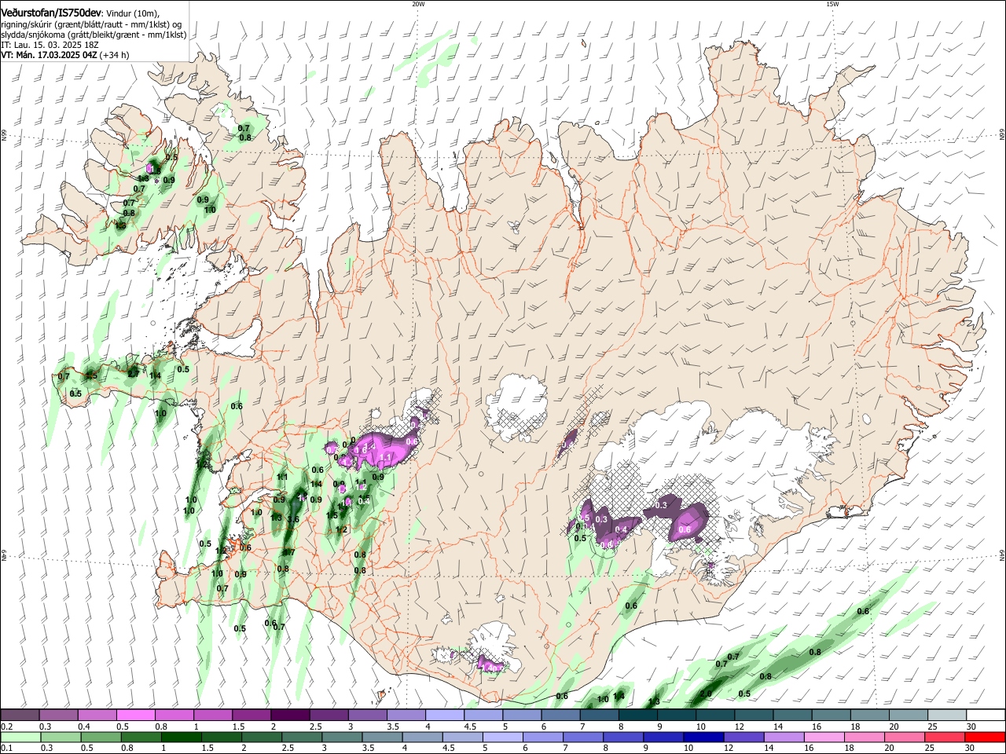Pick the 10–12 teal swatch, upper legend row
The height and width of the screenshot is (754, 1006).
pos(715,716)
